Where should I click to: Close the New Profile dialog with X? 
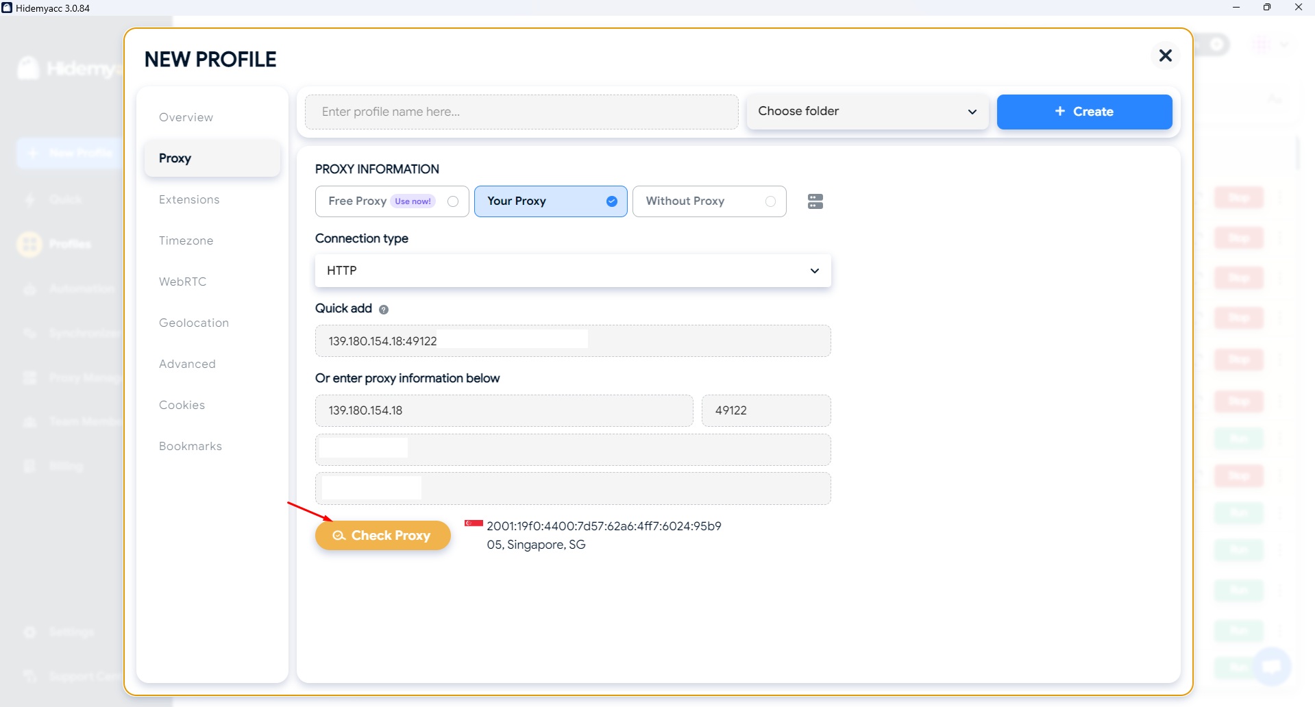(1165, 55)
